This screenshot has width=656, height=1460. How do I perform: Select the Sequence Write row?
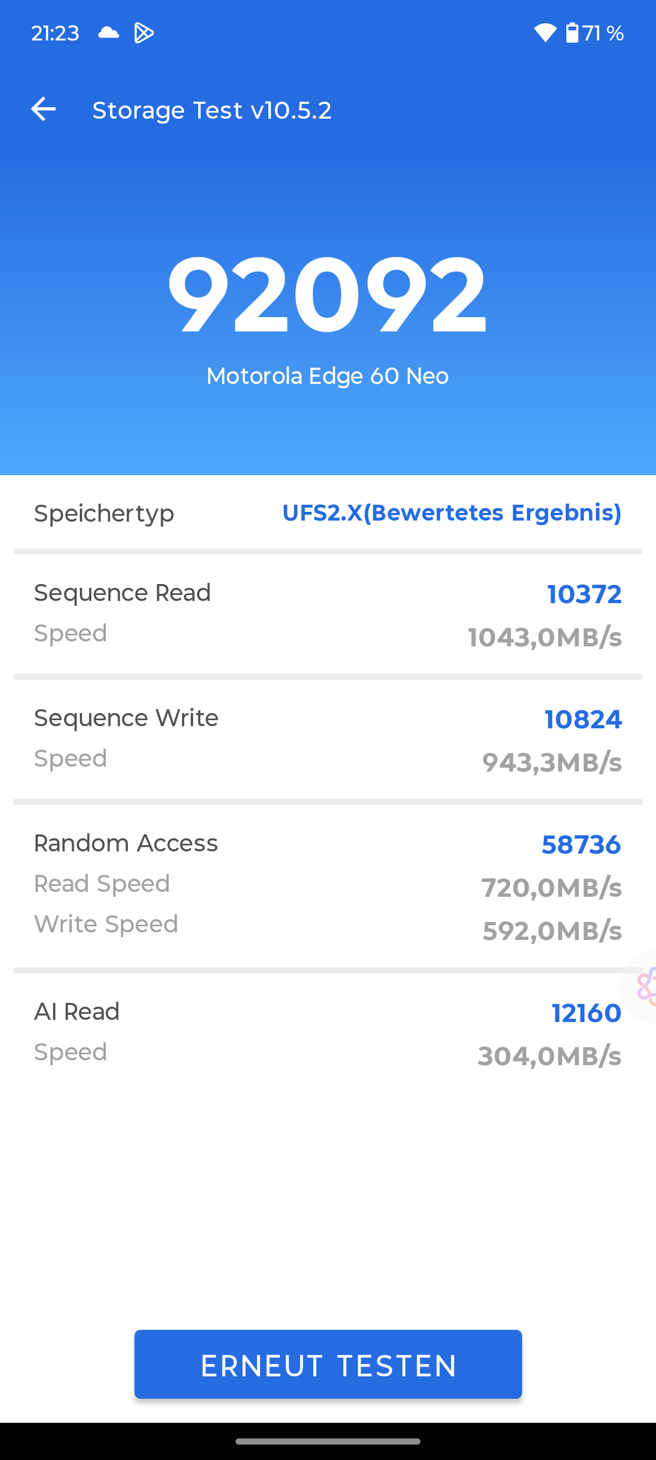coord(327,739)
